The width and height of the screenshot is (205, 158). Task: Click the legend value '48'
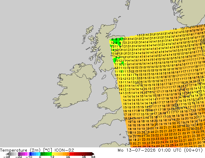93,157
